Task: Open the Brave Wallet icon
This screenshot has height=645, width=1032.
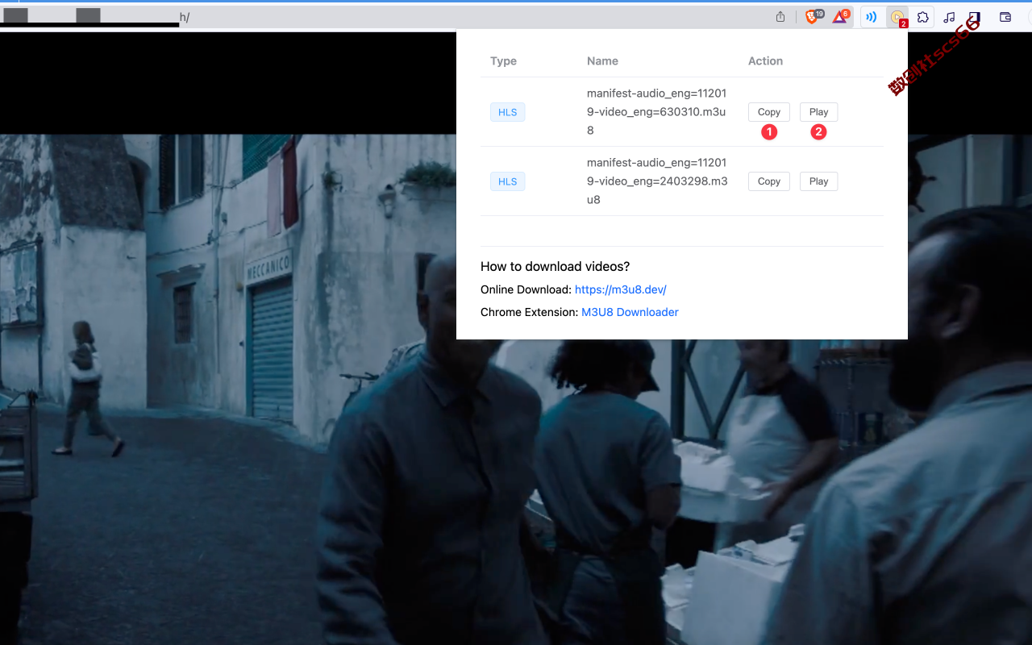Action: click(x=1005, y=17)
